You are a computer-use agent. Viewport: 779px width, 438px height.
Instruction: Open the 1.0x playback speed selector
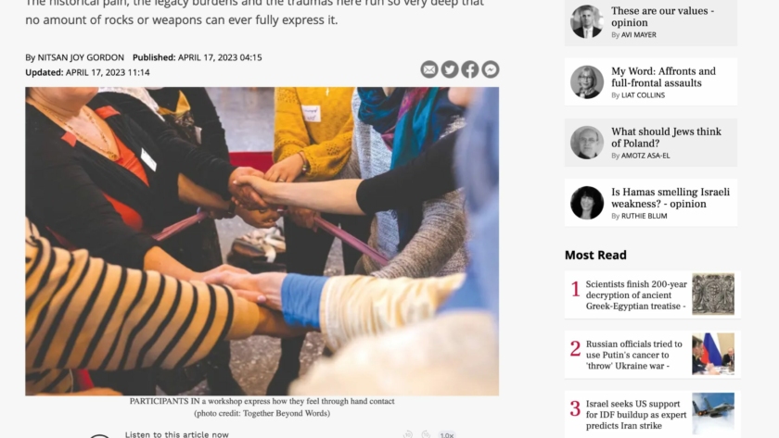tap(447, 434)
